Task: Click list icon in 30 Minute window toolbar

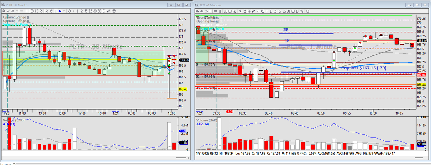Action: pyautogui.click(x=13, y=11)
